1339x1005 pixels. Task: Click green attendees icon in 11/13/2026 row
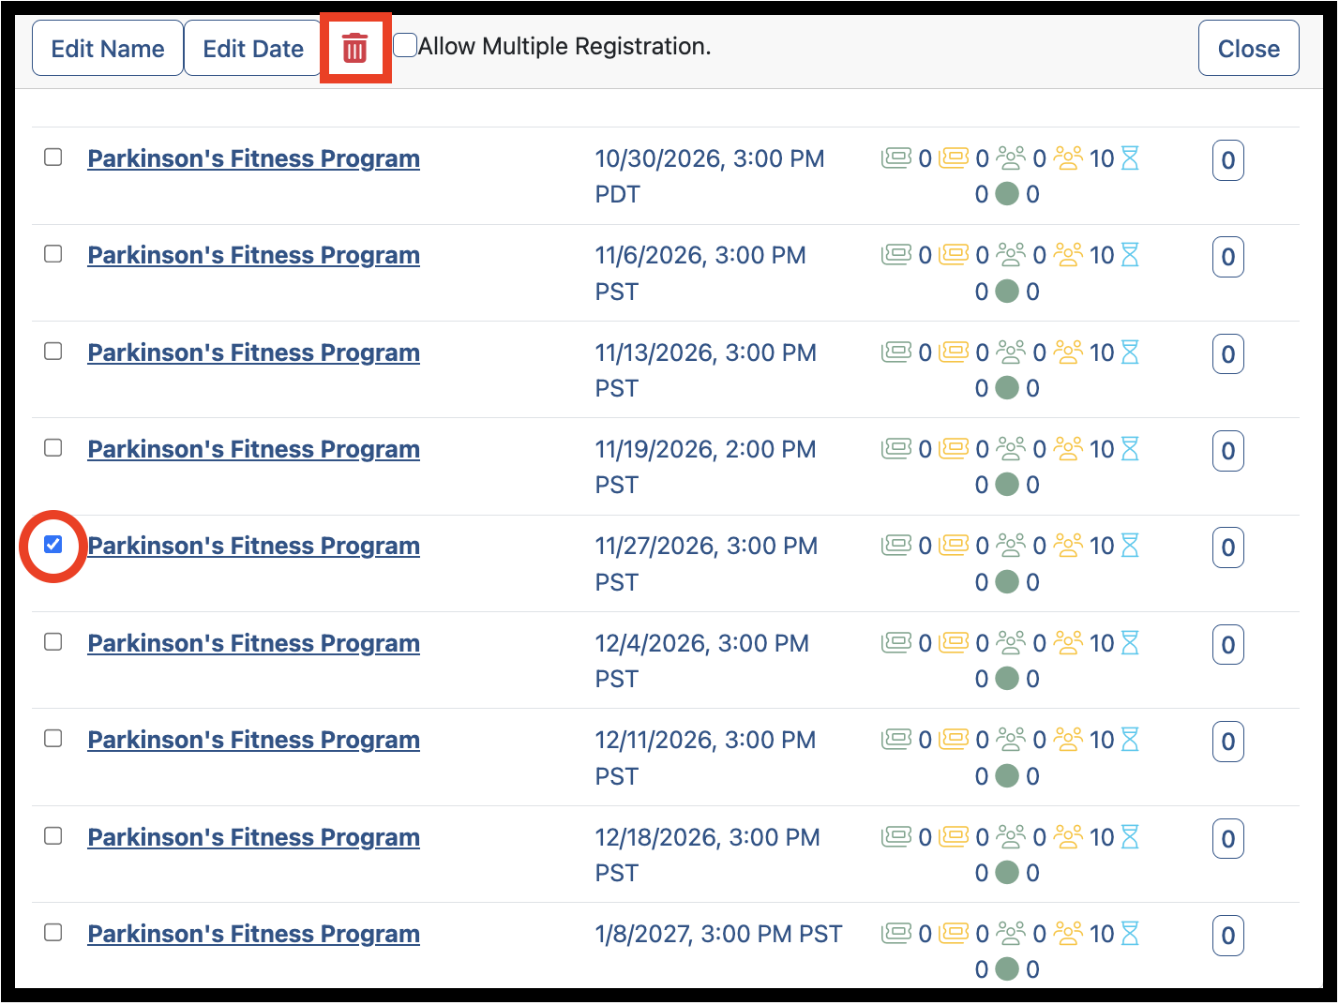pos(1011,352)
